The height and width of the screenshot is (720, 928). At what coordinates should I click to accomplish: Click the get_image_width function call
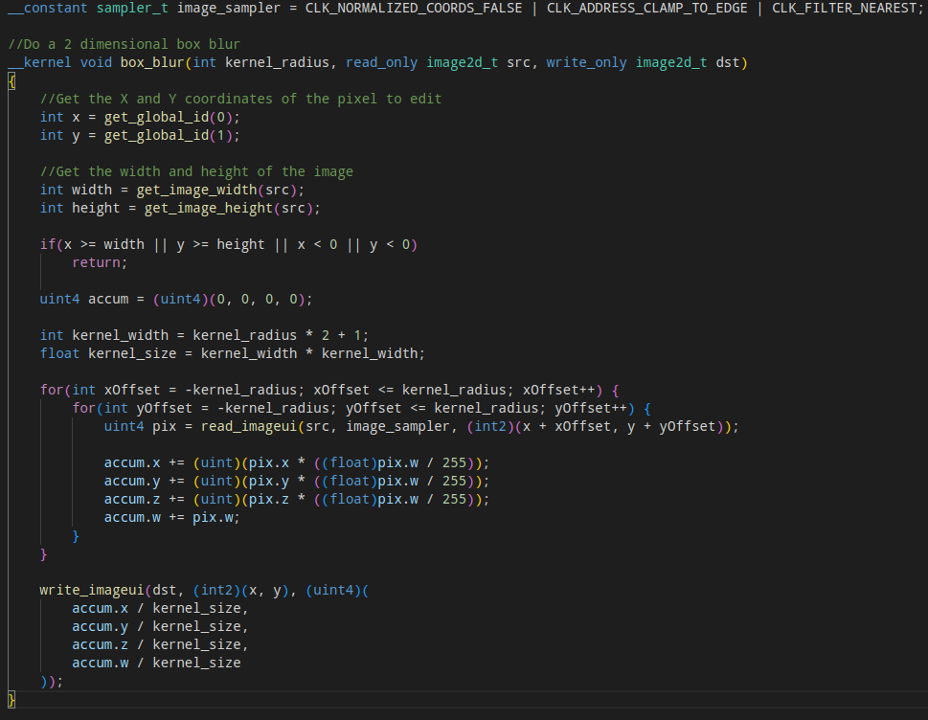point(196,189)
